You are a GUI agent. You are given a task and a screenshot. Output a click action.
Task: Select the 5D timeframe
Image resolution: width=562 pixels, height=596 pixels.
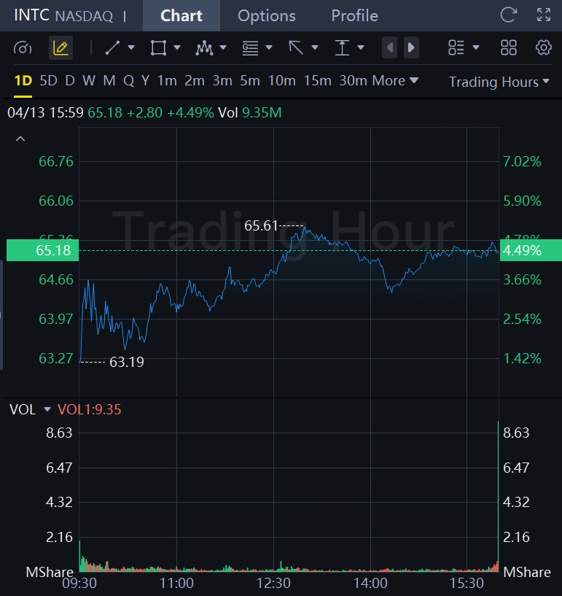[49, 81]
